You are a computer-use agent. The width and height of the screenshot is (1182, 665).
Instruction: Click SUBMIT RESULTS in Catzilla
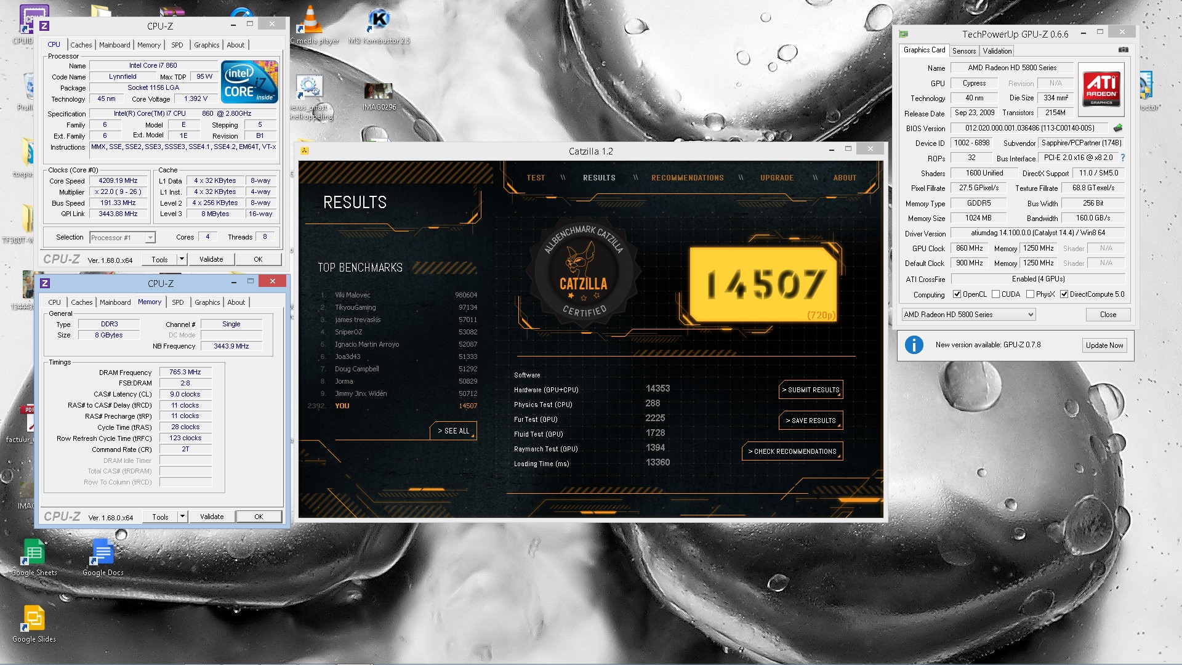click(810, 390)
